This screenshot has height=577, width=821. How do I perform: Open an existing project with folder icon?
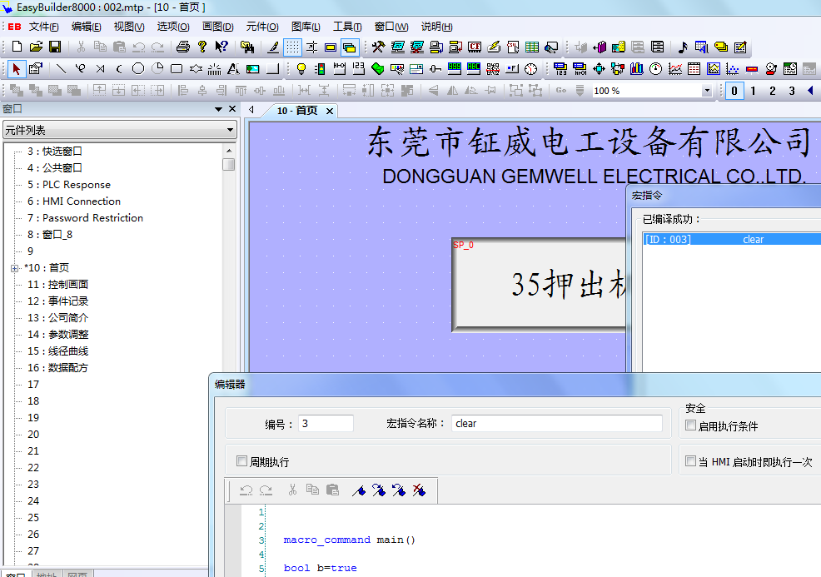click(x=37, y=47)
